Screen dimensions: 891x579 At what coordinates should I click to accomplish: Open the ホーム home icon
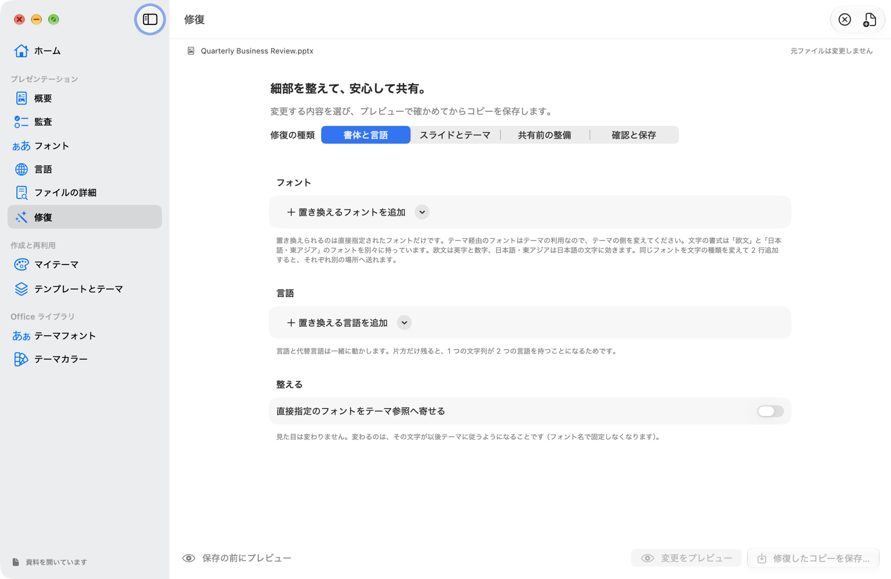click(x=21, y=51)
